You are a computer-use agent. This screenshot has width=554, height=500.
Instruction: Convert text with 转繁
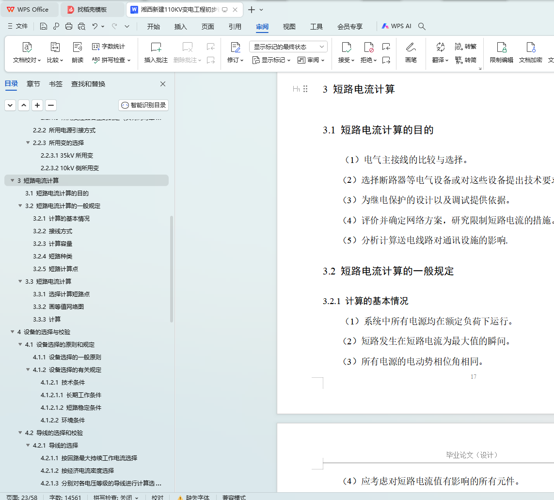(465, 47)
